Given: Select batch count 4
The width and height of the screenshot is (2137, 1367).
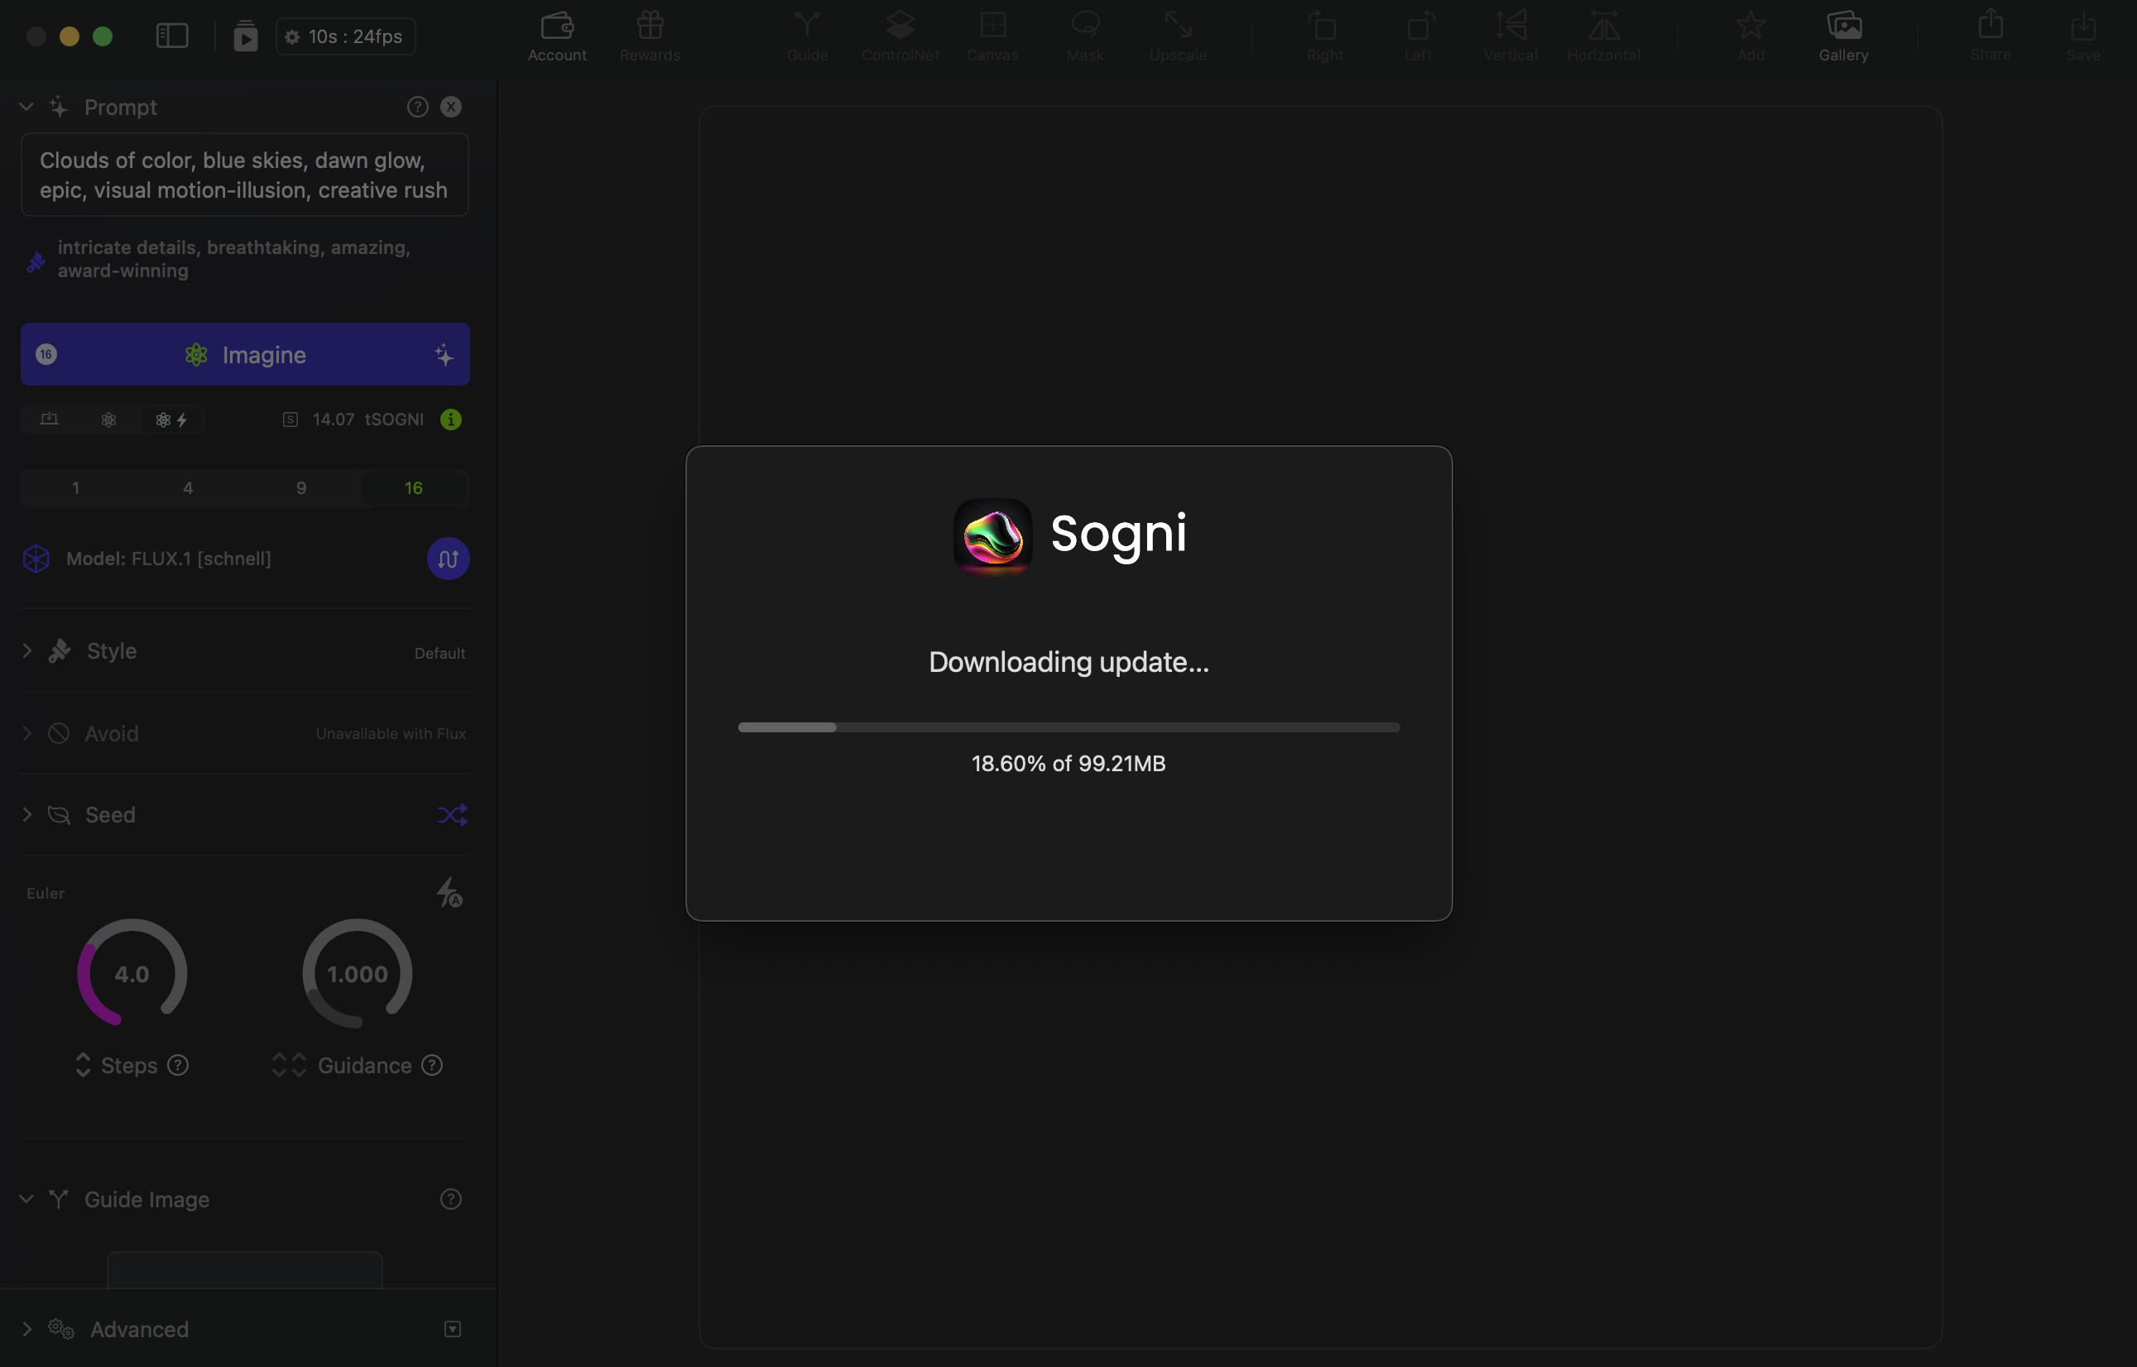Looking at the screenshot, I should 187,488.
